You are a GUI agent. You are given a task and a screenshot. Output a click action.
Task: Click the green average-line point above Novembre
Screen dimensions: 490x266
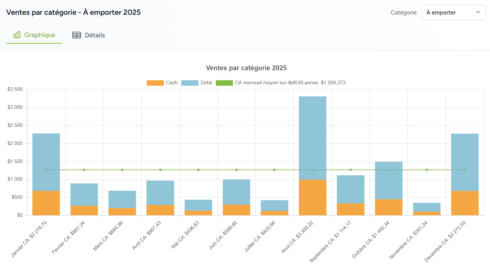[x=427, y=170]
